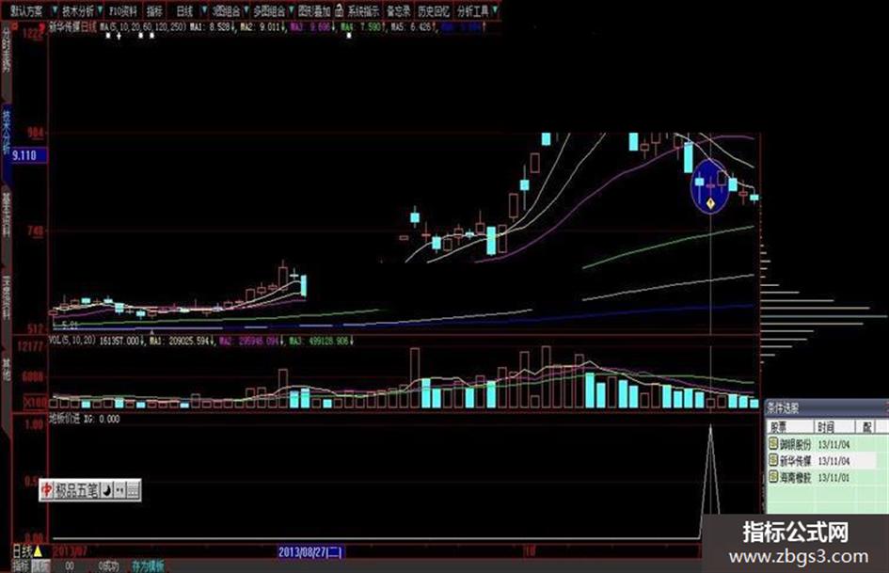Open F10资料 company info
Screen dimensions: 889x573
[x=123, y=10]
